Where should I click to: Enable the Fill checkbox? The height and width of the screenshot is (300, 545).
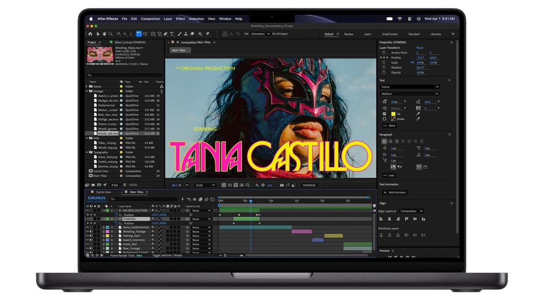point(384,114)
